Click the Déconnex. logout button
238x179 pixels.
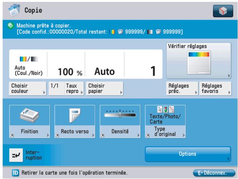tap(214, 173)
